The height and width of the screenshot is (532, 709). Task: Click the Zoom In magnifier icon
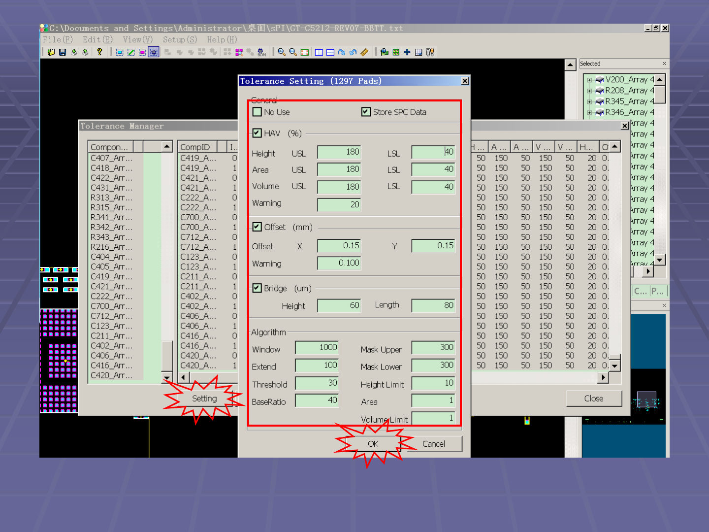pyautogui.click(x=281, y=52)
